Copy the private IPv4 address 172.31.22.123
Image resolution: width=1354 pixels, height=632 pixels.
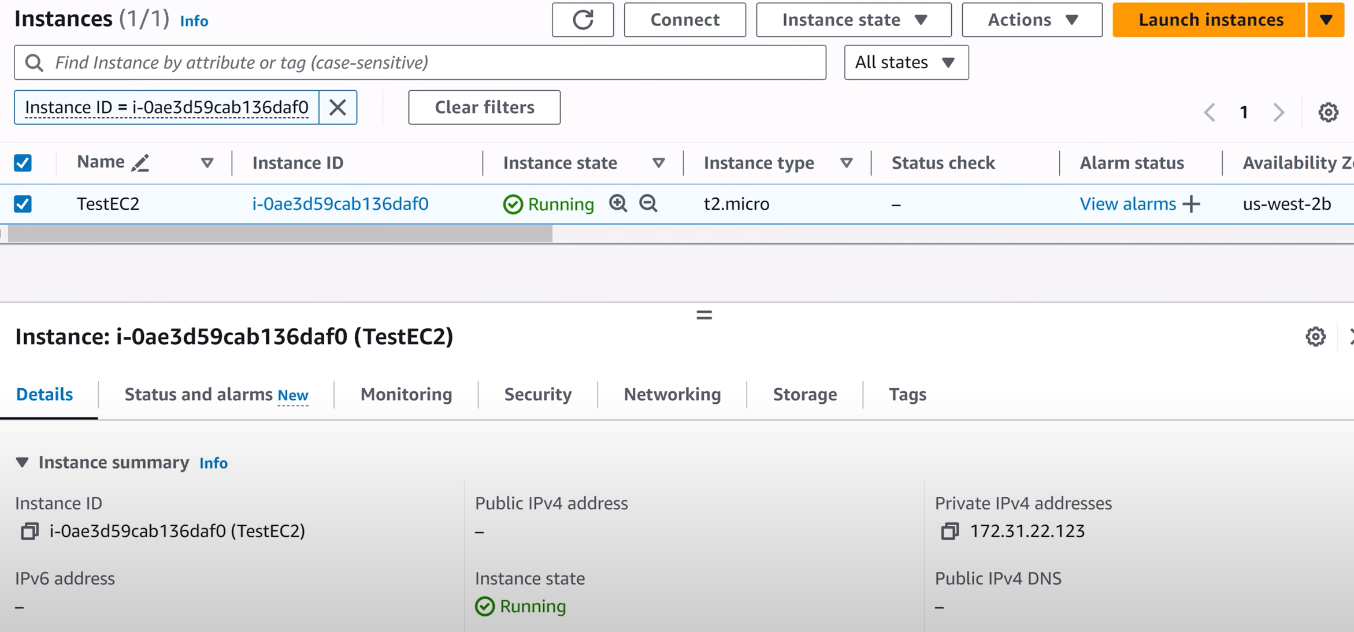point(949,531)
